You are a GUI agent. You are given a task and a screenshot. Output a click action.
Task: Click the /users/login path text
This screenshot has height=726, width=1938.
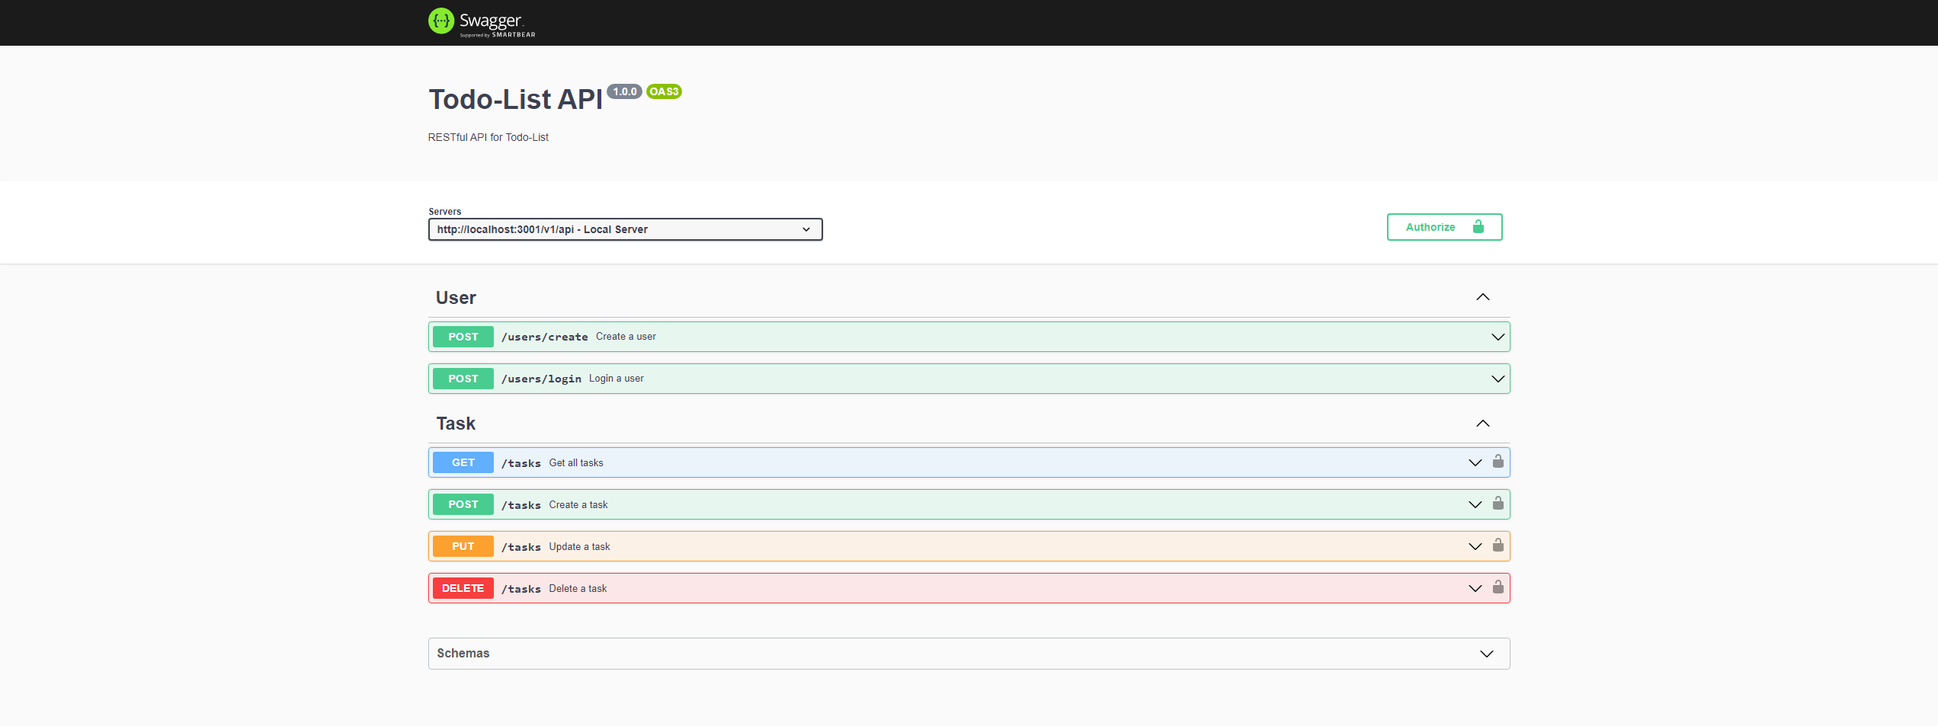[541, 379]
